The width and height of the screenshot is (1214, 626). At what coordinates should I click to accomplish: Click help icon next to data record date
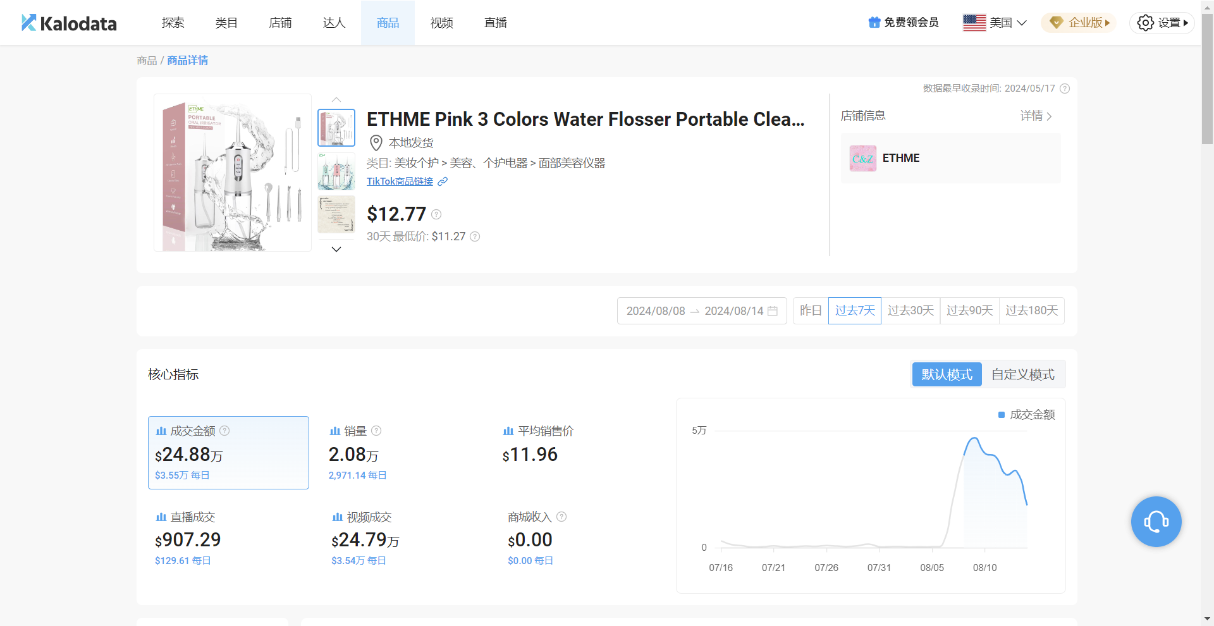tap(1065, 89)
